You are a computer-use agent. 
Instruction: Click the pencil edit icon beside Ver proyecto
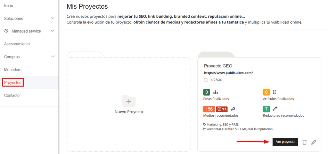314,142
